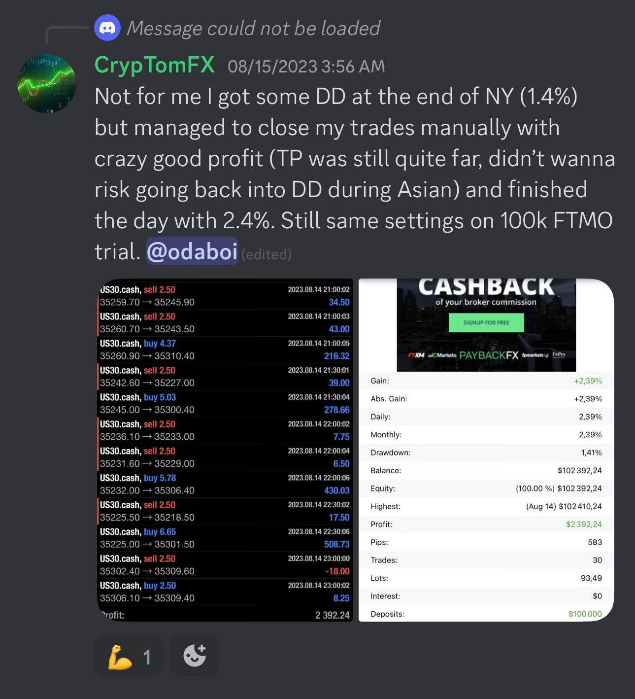
Task: Click the message timestamp 08/15/2023 3:56 AM
Action: coord(306,67)
